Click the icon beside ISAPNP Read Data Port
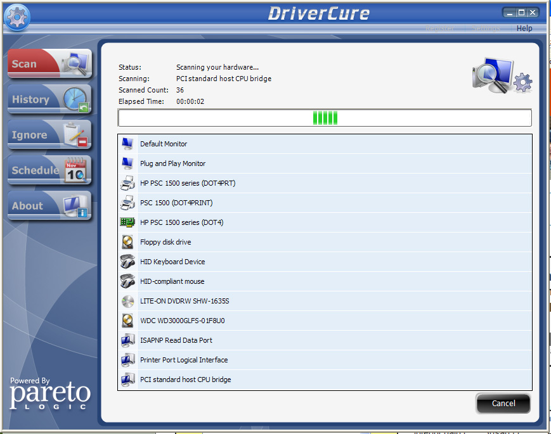The height and width of the screenshot is (434, 551). point(127,340)
